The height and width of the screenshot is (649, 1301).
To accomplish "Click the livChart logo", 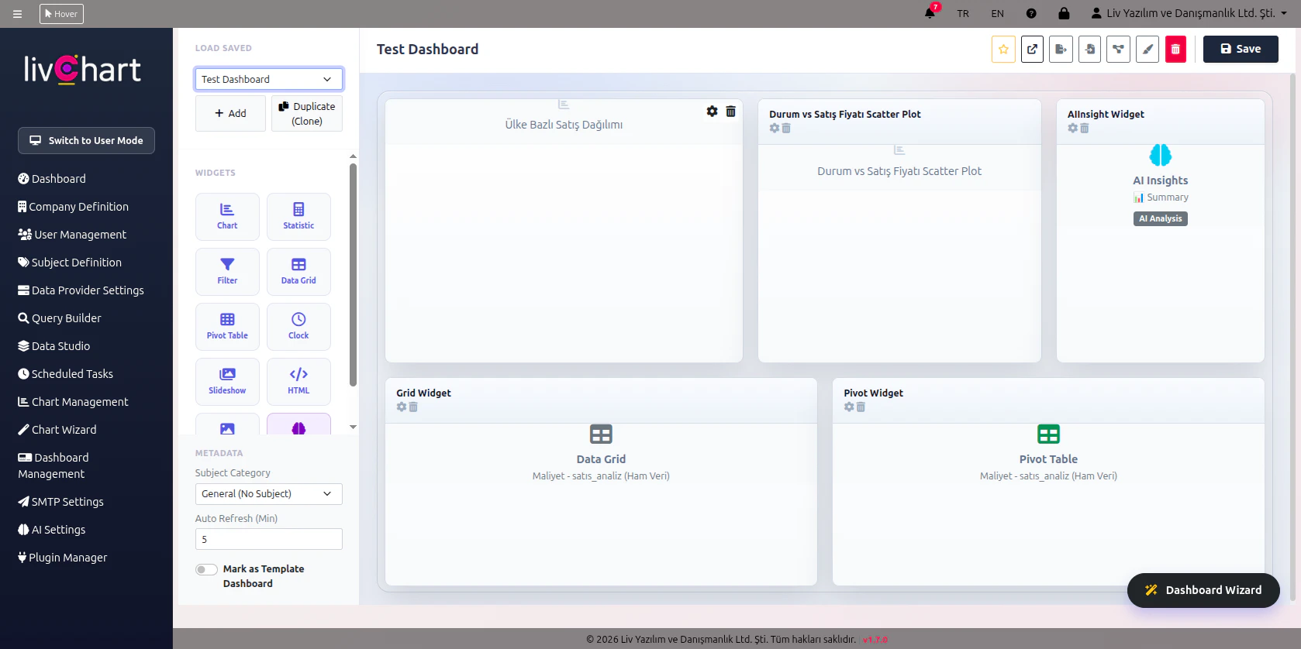I will 82,70.
